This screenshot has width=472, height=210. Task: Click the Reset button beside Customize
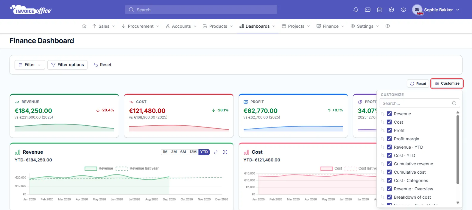(x=418, y=84)
